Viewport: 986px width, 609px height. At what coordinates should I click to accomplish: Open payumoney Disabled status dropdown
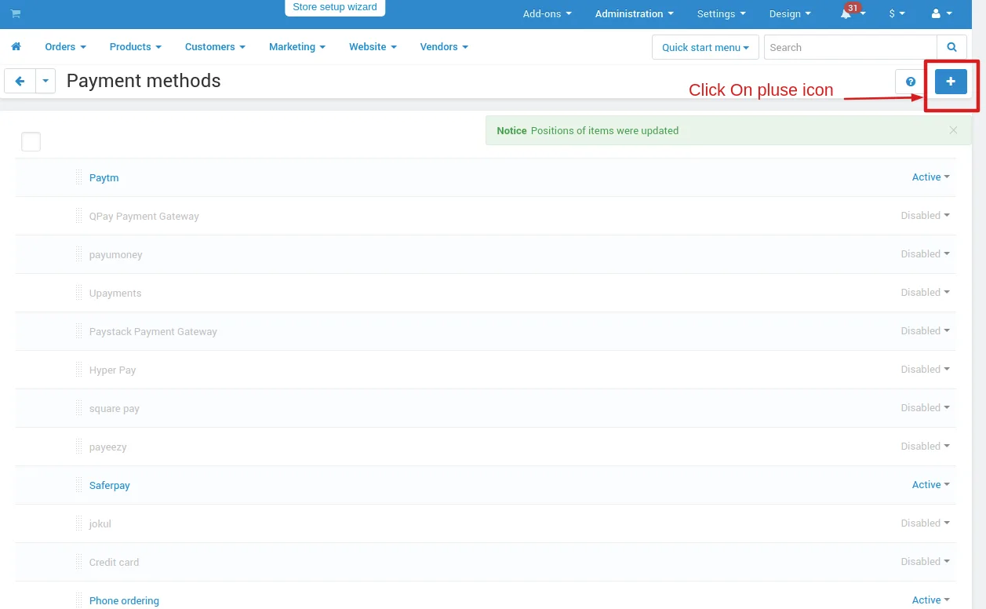click(x=925, y=254)
